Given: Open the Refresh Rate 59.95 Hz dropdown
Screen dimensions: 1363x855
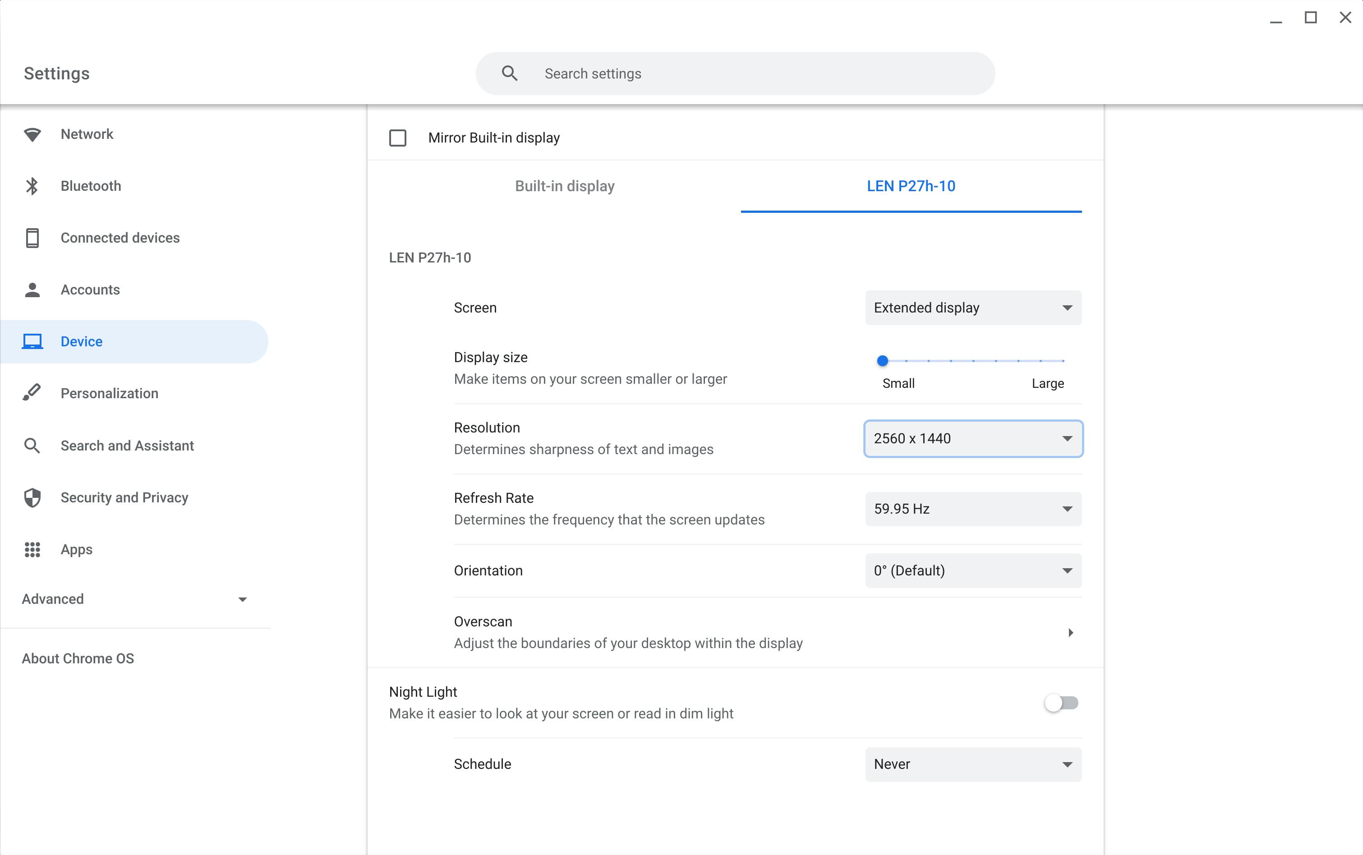Looking at the screenshot, I should click(973, 509).
